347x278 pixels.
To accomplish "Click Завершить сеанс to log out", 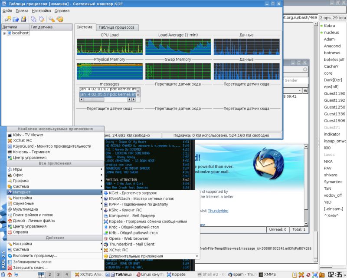I will 30,268.
